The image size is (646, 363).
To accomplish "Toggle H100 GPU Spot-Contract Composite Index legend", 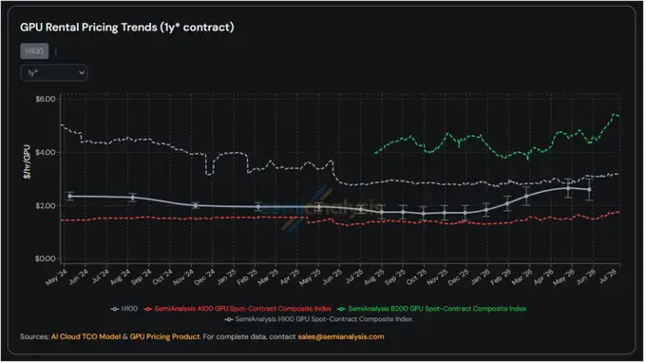I will [x=319, y=319].
